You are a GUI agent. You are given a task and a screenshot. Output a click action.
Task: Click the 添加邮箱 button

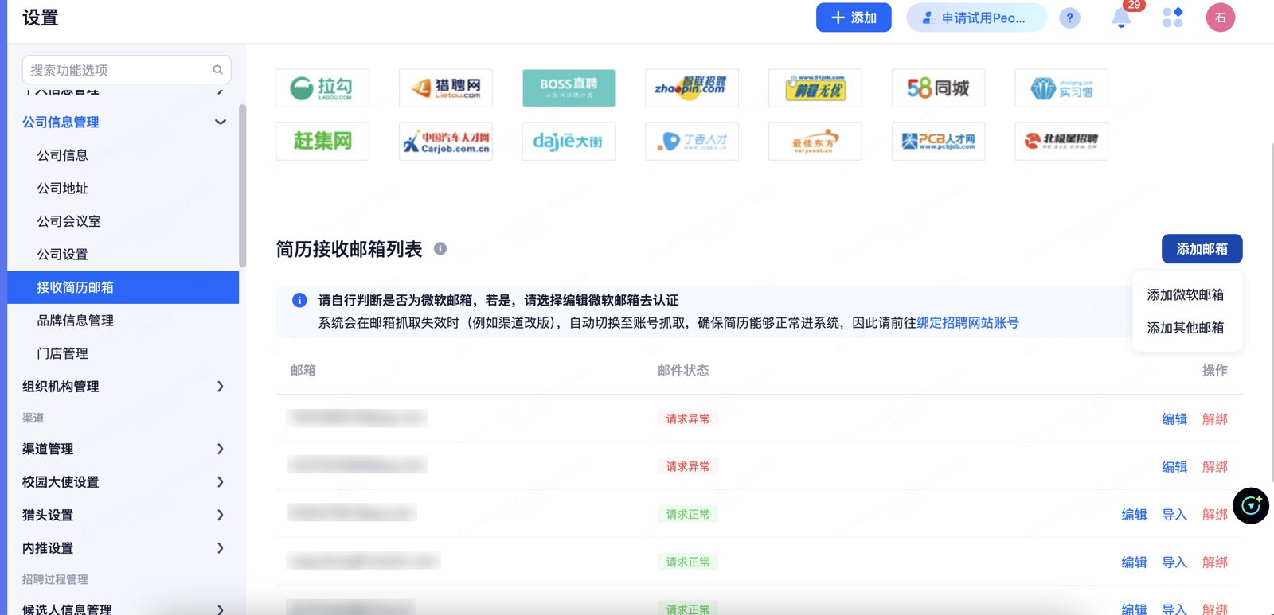[1202, 249]
